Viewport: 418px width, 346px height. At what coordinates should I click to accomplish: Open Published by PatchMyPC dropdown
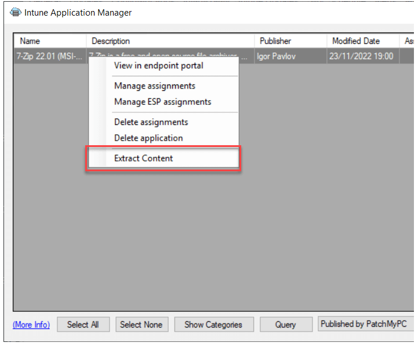click(x=366, y=324)
